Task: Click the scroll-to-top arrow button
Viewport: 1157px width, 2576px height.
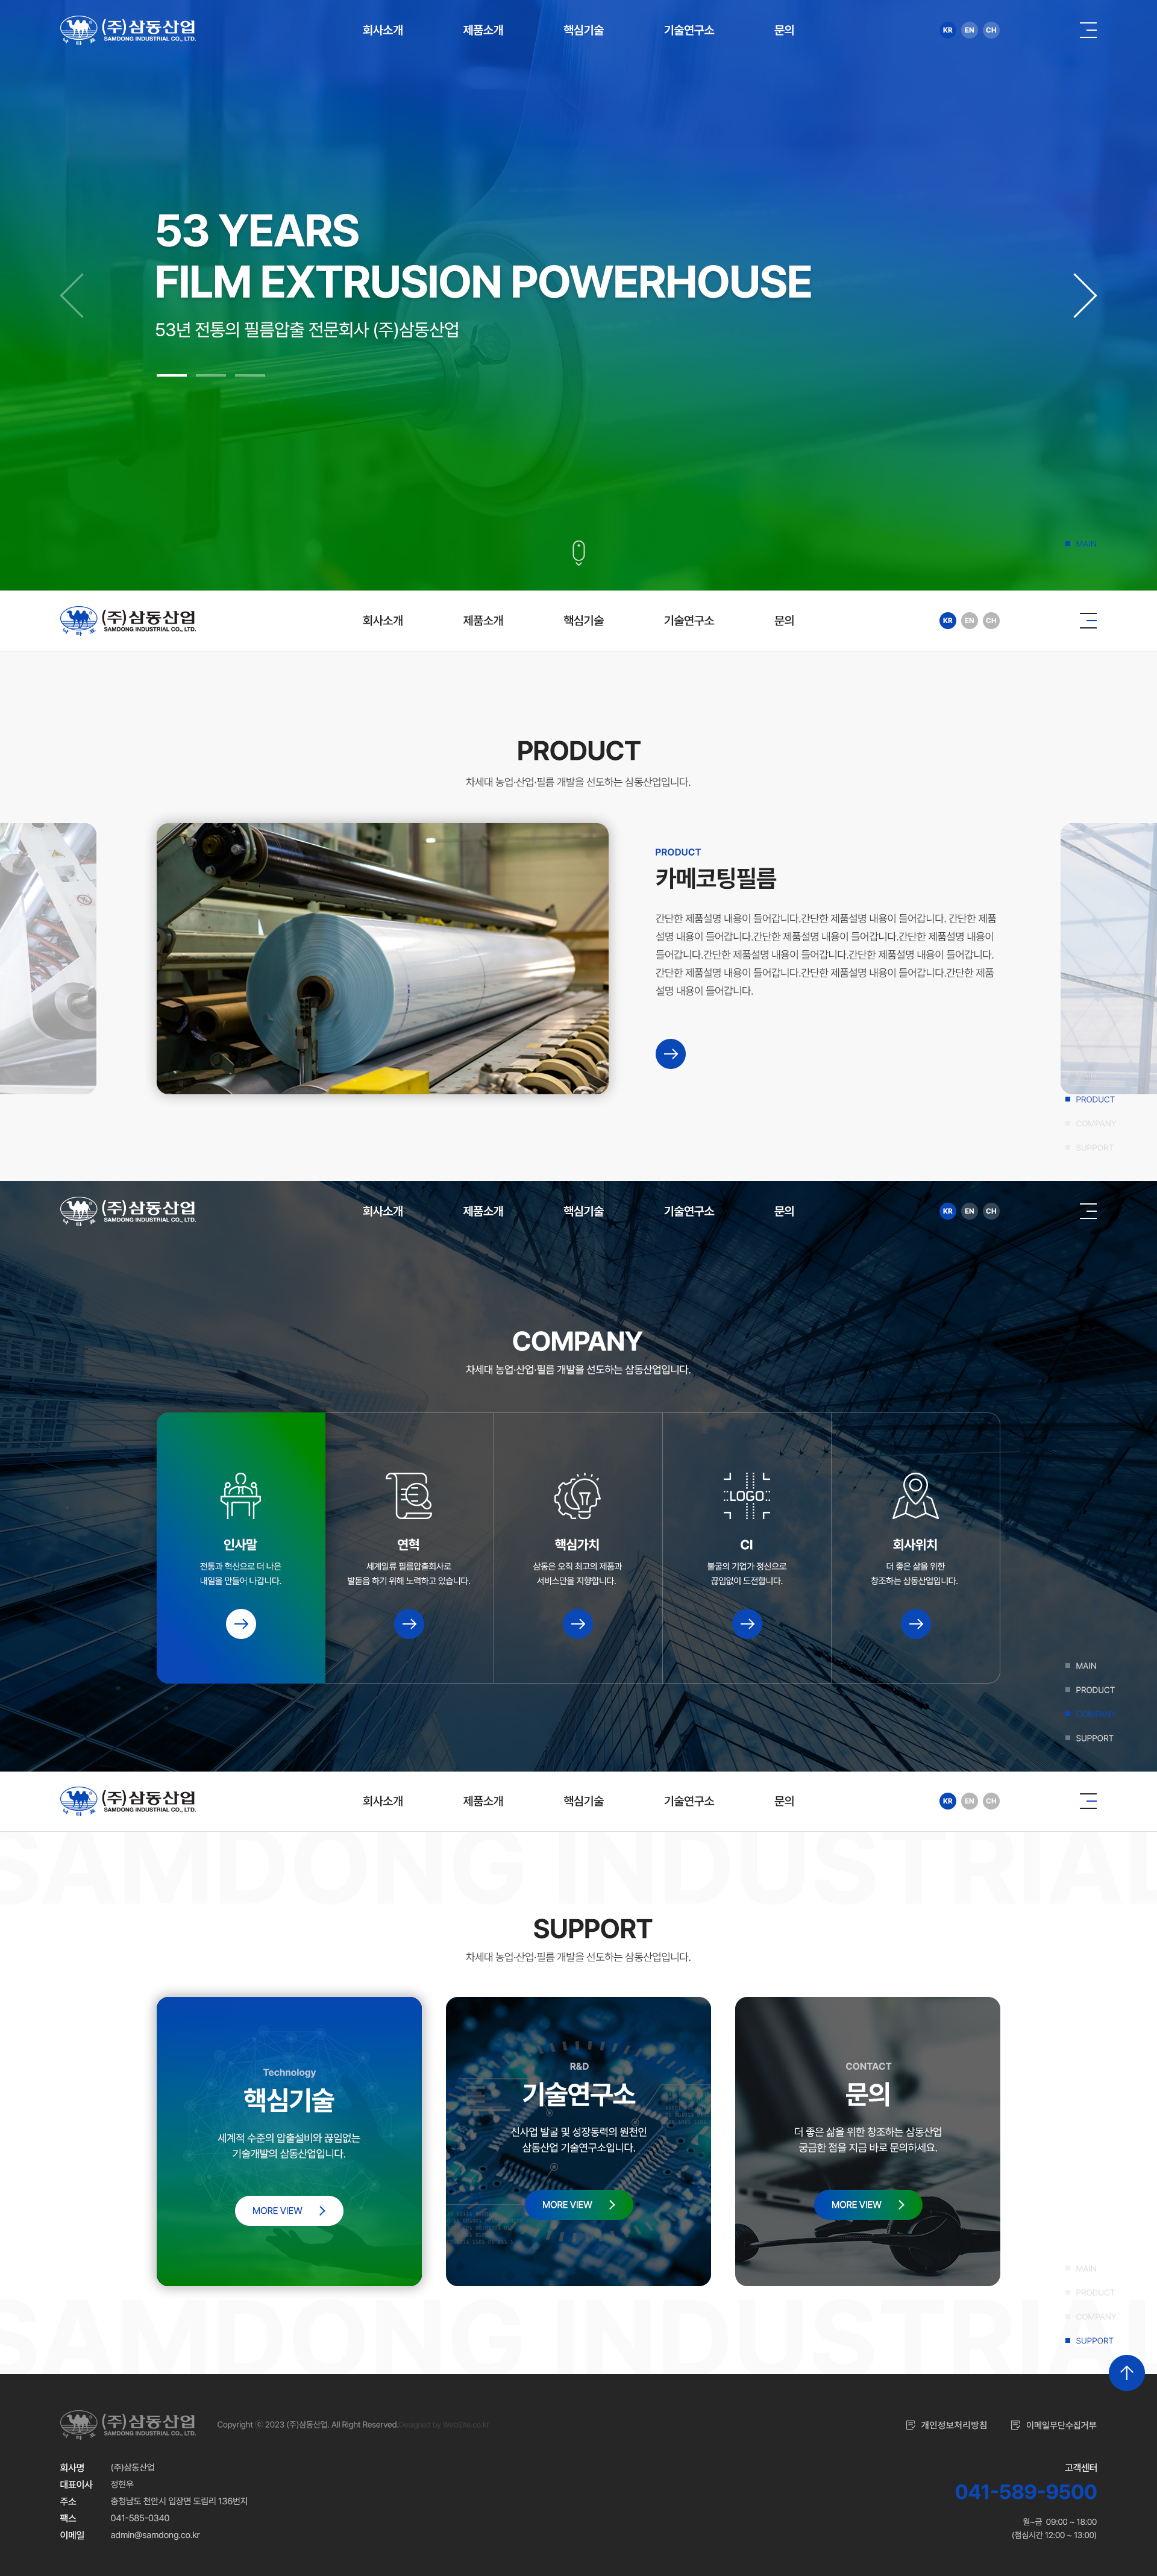Action: [x=1126, y=2373]
